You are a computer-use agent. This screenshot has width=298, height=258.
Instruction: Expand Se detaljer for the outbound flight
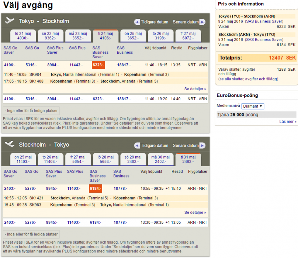(x=195, y=89)
